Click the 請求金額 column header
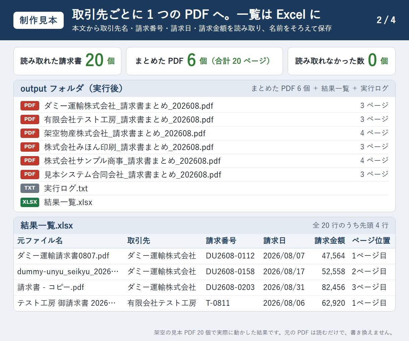Viewport: 409px width, 341px height. 330,241
